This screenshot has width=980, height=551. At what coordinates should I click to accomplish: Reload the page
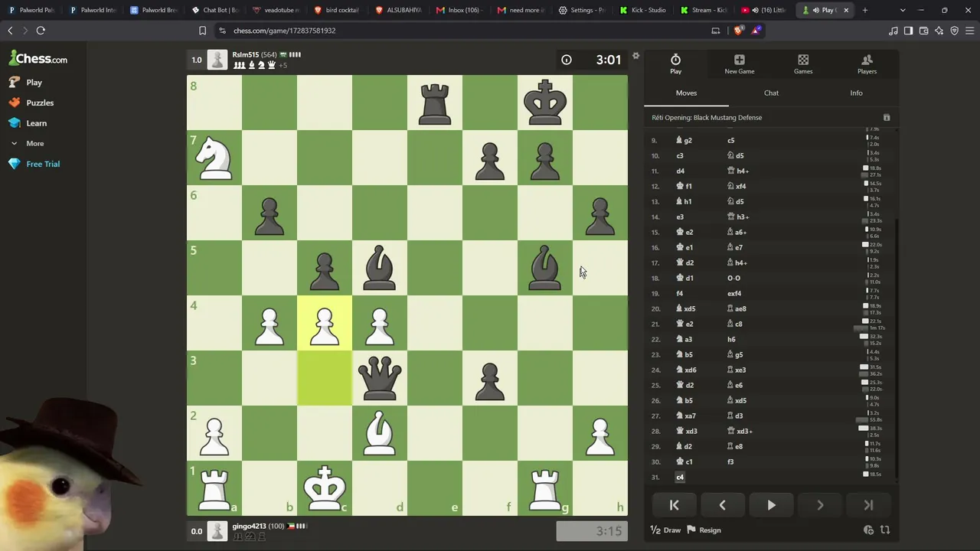click(41, 31)
